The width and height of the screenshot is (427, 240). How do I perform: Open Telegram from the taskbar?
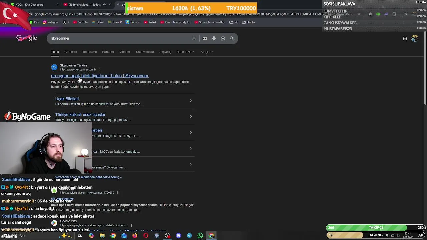(189, 236)
